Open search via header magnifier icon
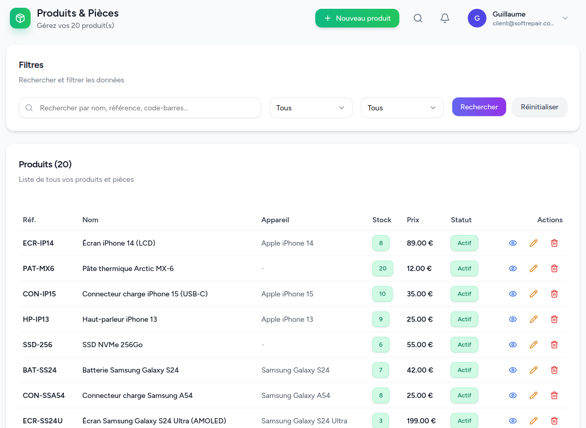586x428 pixels. point(418,18)
